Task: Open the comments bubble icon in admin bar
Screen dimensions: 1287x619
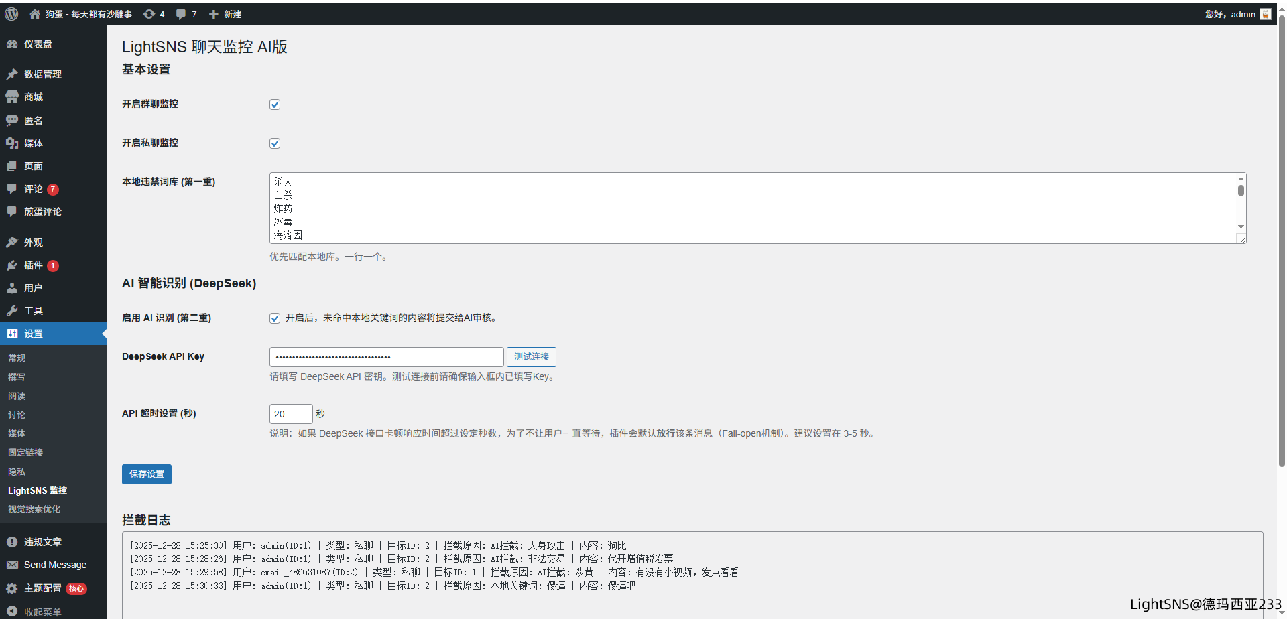Action: click(x=181, y=14)
